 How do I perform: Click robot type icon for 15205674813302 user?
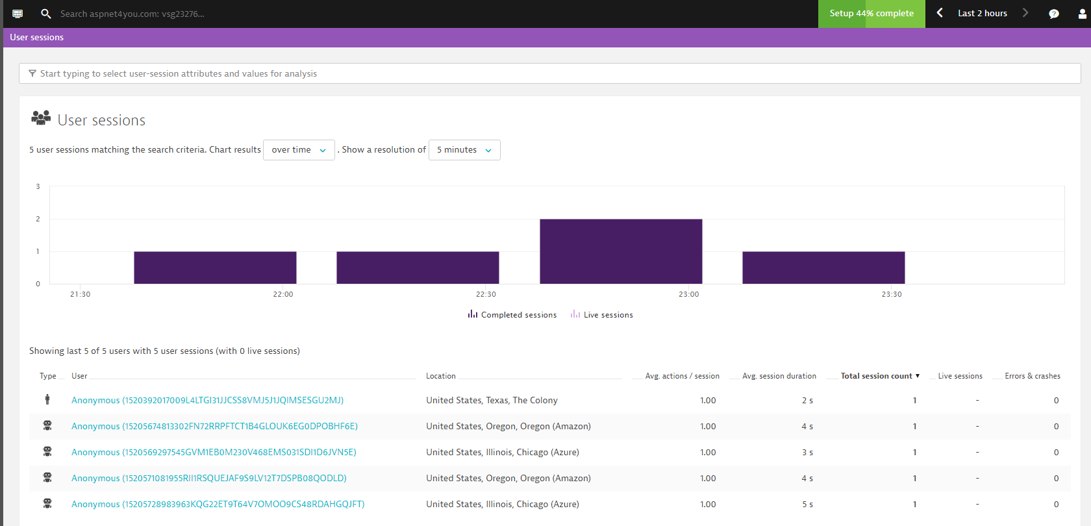[47, 426]
